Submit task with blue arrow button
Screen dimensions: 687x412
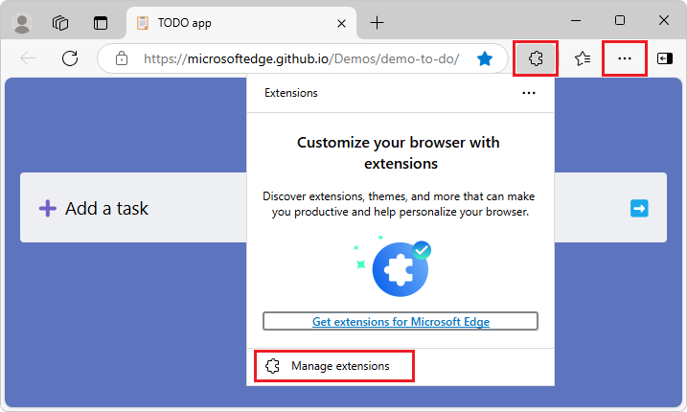click(x=639, y=208)
